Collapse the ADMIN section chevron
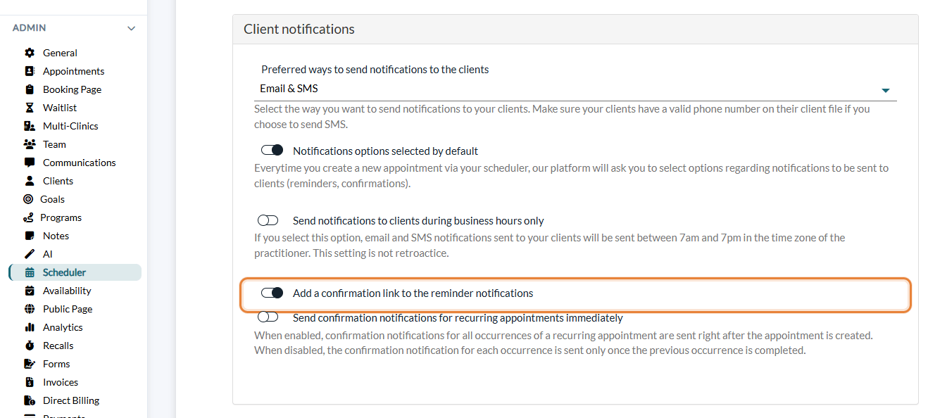The height and width of the screenshot is (418, 947). [131, 28]
